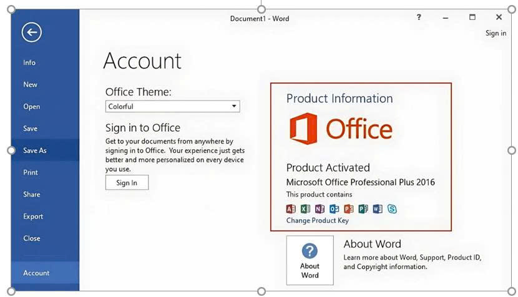The height and width of the screenshot is (297, 518).
Task: Go back using the circled arrow icon
Action: click(x=32, y=32)
